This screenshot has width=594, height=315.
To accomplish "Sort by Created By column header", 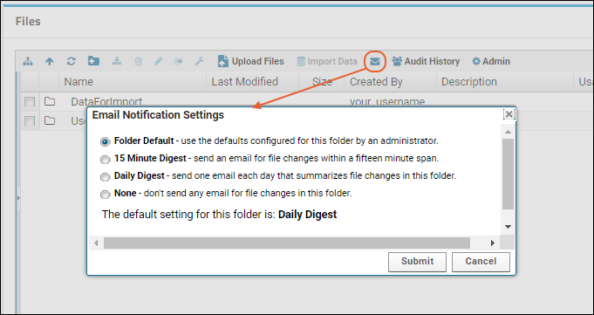I will (391, 82).
